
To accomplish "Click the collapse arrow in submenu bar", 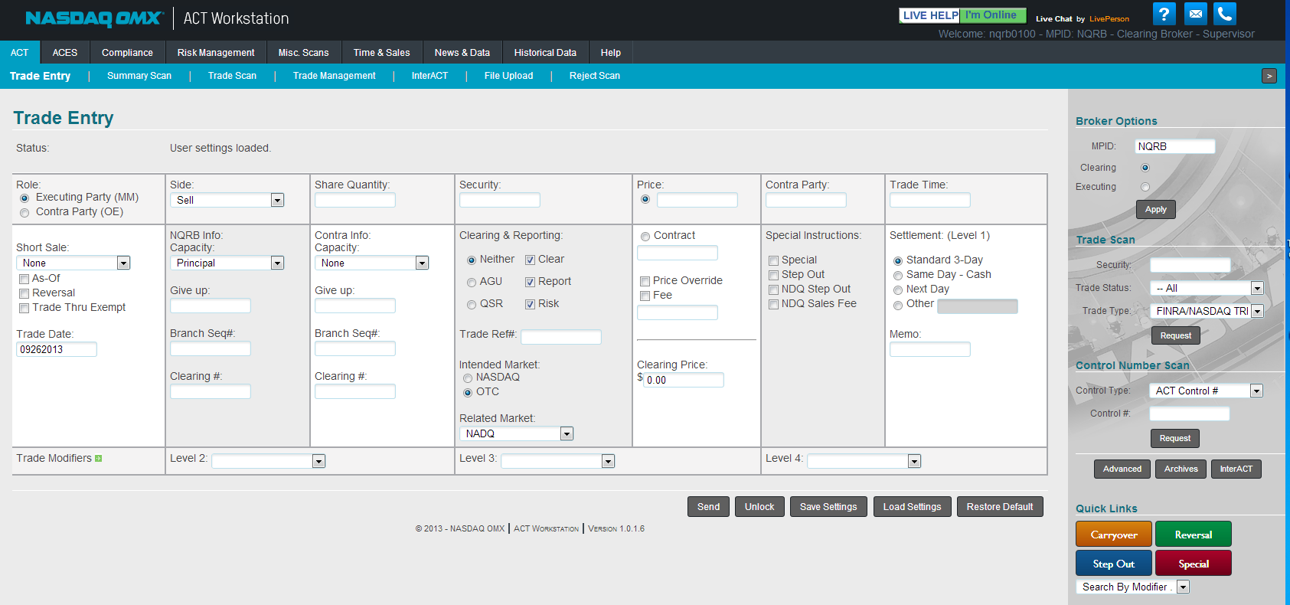I will [1269, 76].
